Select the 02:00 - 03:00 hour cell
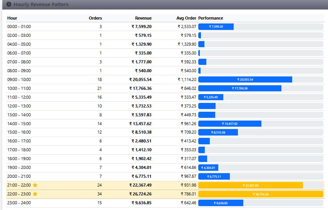The width and height of the screenshot is (328, 210). coord(19,35)
